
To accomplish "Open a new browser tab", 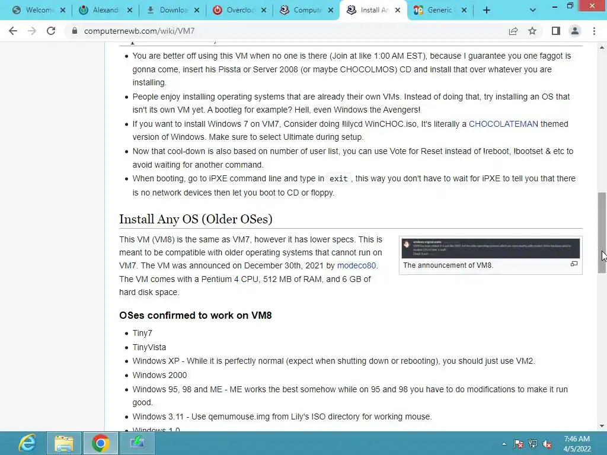I will (x=487, y=11).
